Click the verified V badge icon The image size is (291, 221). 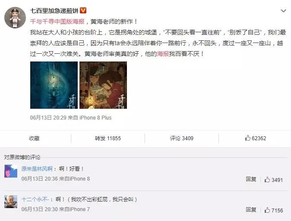[83, 10]
